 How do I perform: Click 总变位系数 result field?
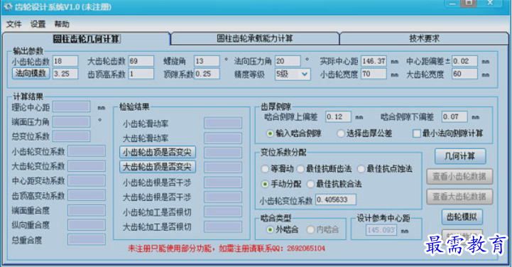pyautogui.click(x=71, y=136)
